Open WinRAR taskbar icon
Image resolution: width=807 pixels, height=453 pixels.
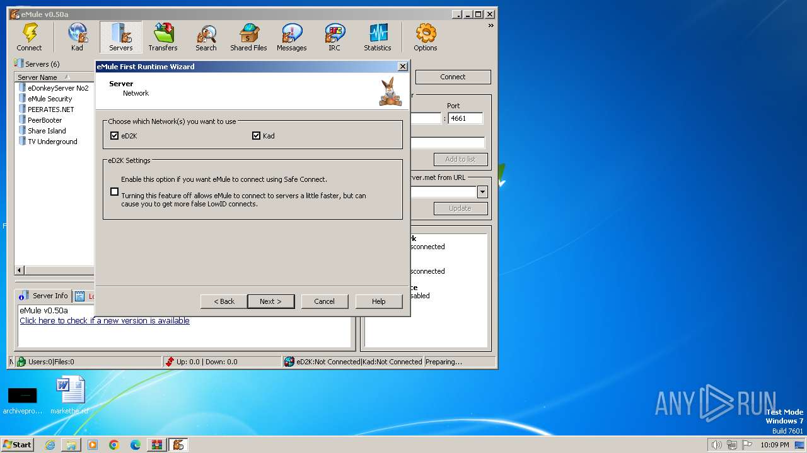[x=157, y=445]
